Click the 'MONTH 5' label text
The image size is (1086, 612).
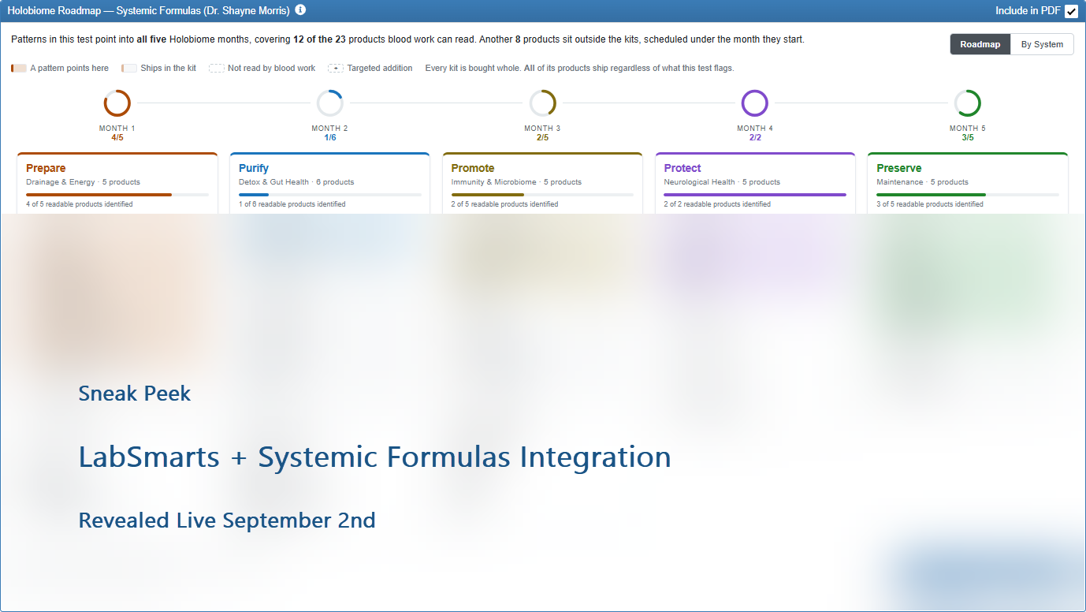[x=967, y=128]
